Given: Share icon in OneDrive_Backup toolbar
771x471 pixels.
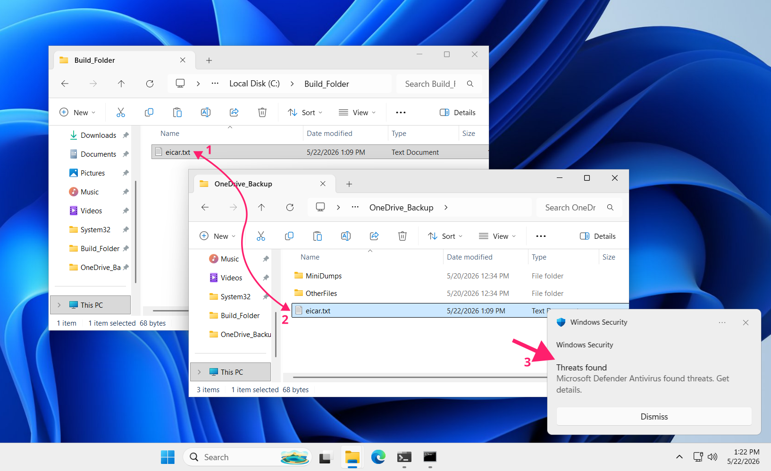Looking at the screenshot, I should tap(374, 236).
